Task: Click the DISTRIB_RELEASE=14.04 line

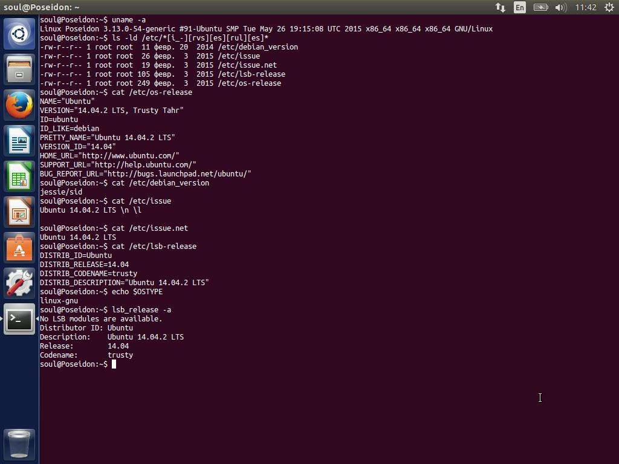Action: pyautogui.click(x=85, y=265)
